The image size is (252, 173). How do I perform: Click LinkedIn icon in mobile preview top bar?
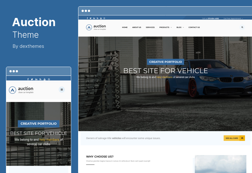pyautogui.click(x=36, y=79)
